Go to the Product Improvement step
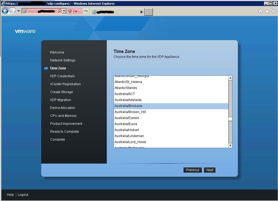 tap(66, 123)
